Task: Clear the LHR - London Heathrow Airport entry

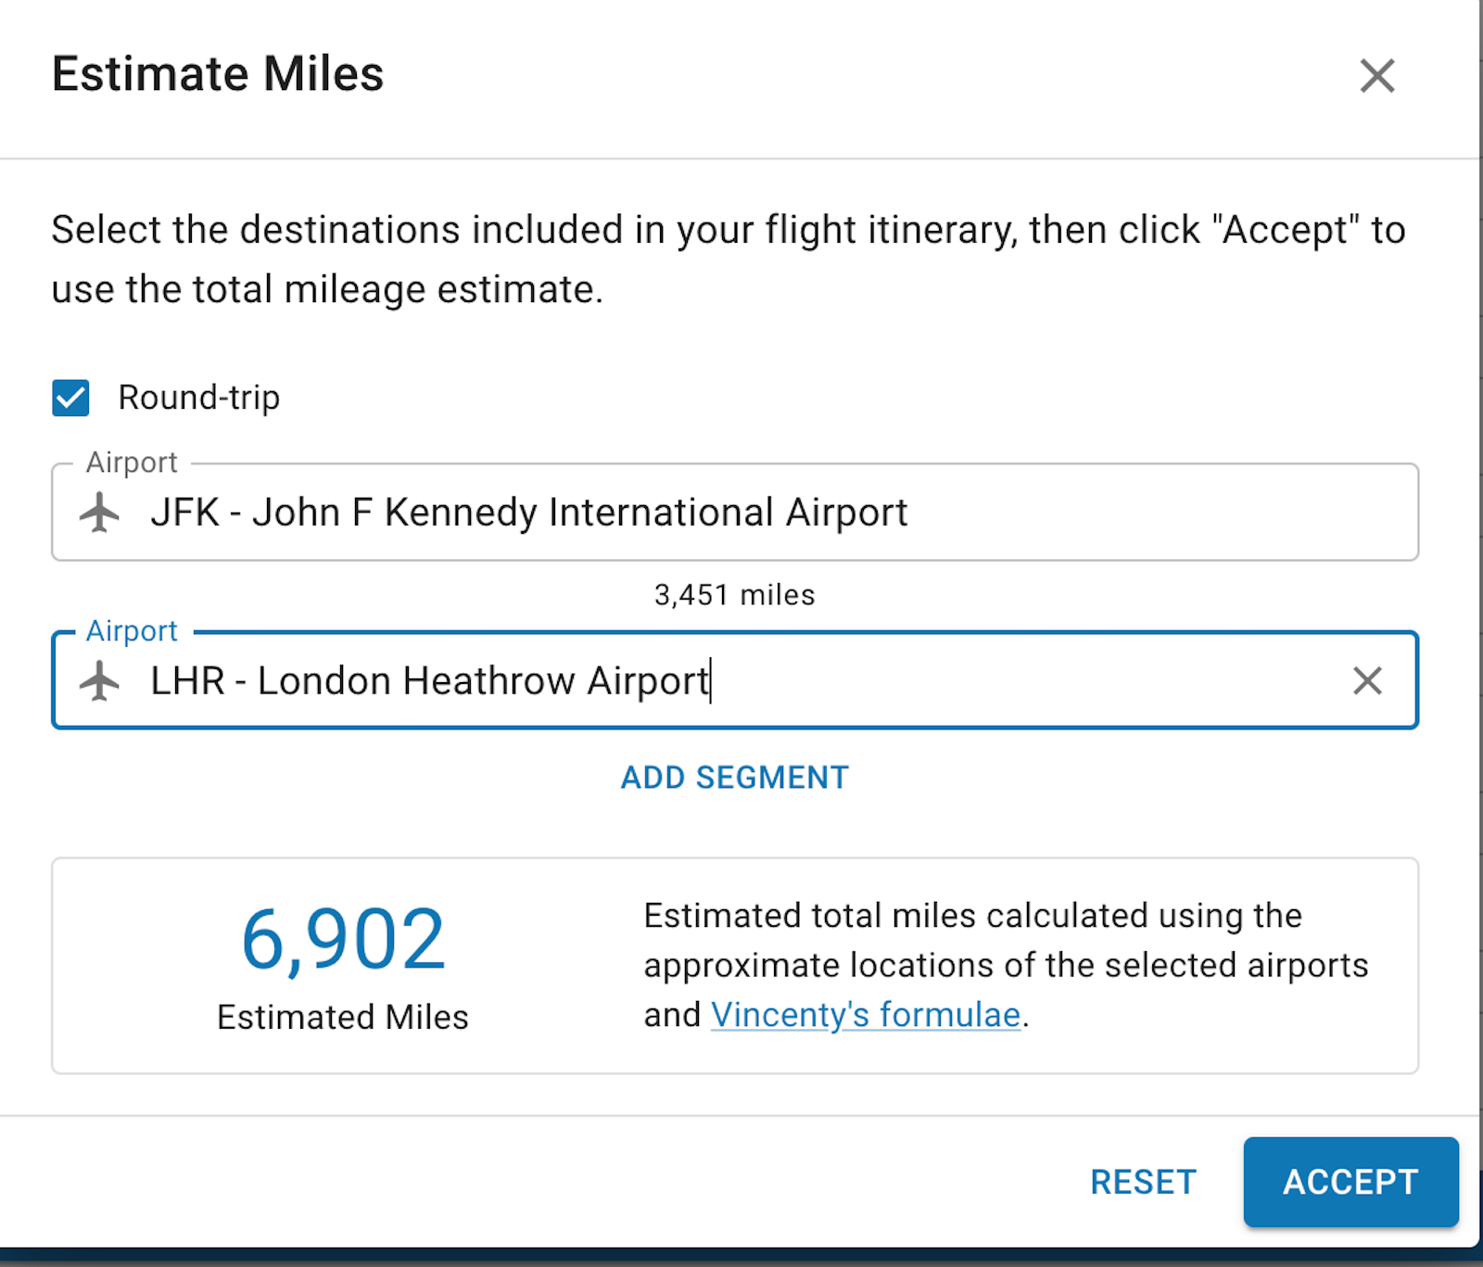Action: (1367, 681)
